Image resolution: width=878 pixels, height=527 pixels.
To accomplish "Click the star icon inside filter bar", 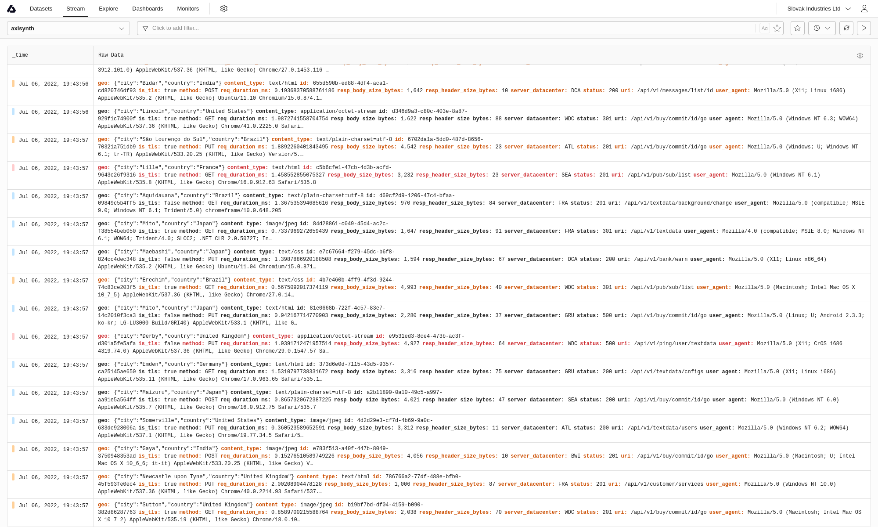I will [x=777, y=28].
